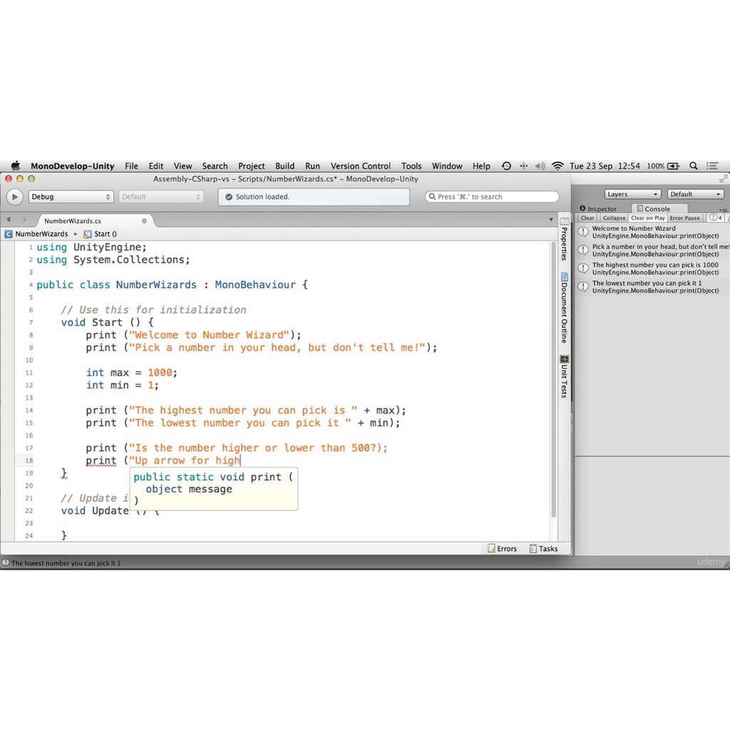Open the Debug configuration dropdown
This screenshot has width=730, height=730.
click(71, 197)
